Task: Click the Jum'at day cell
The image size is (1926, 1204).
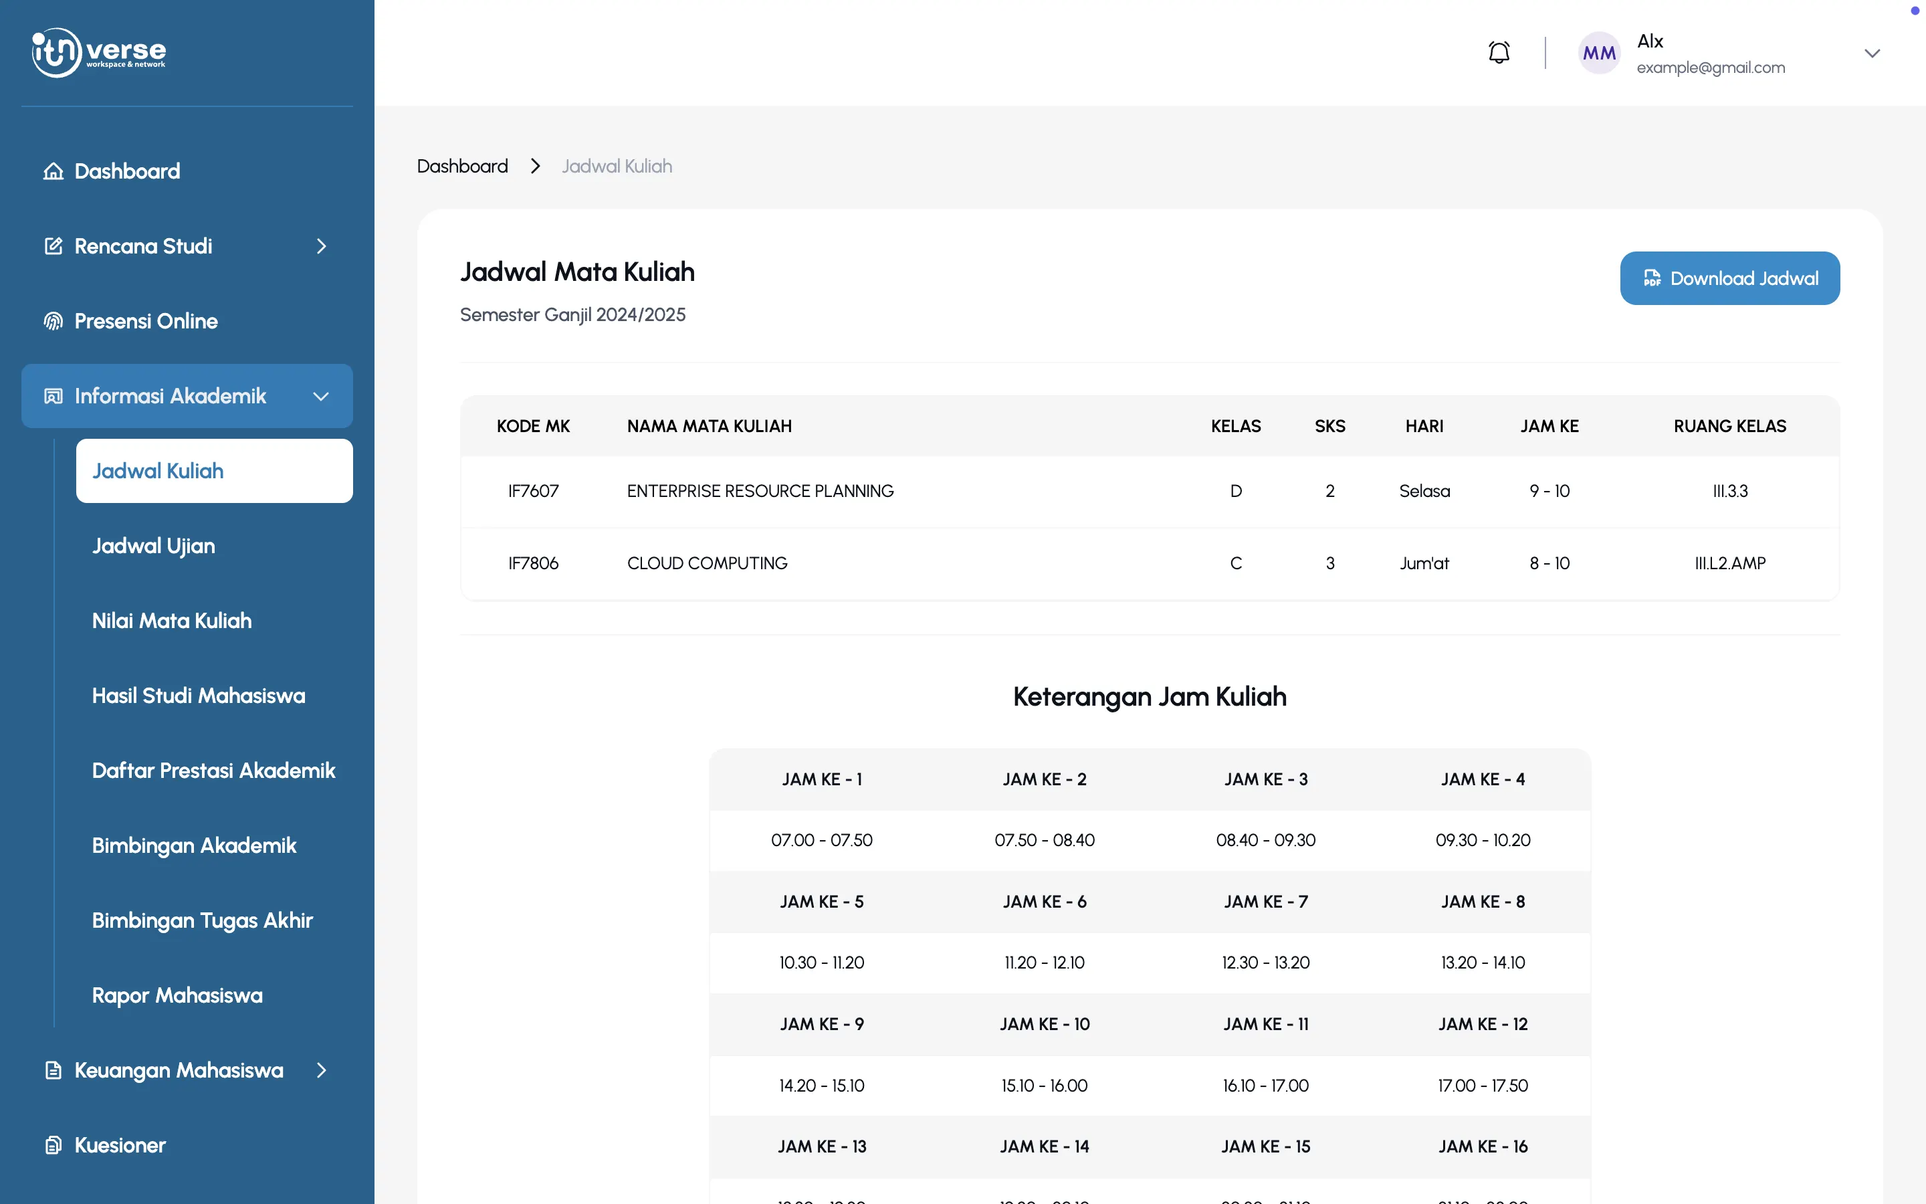Action: (1424, 563)
